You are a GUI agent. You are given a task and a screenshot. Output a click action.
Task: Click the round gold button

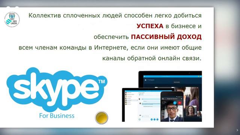click(102, 117)
